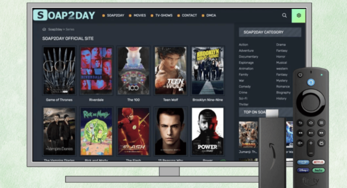Open the search magnifier icon
The width and height of the screenshot is (347, 188).
[284, 15]
